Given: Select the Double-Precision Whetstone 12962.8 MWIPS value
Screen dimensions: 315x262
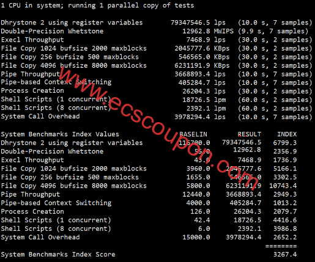Looking at the screenshot, I should click(208, 31).
